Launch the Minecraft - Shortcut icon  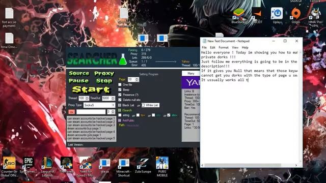click(124, 167)
